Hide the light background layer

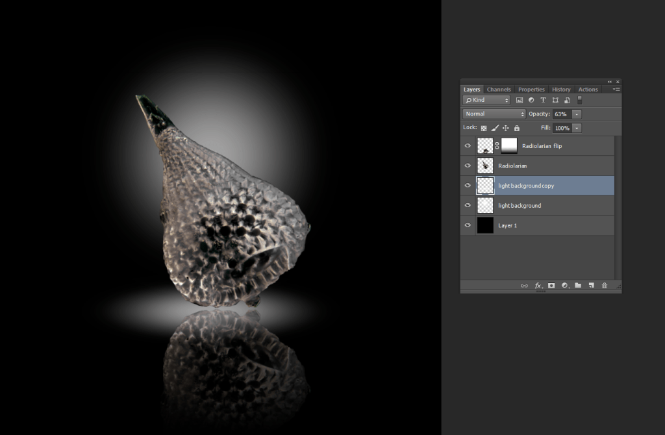pos(468,205)
